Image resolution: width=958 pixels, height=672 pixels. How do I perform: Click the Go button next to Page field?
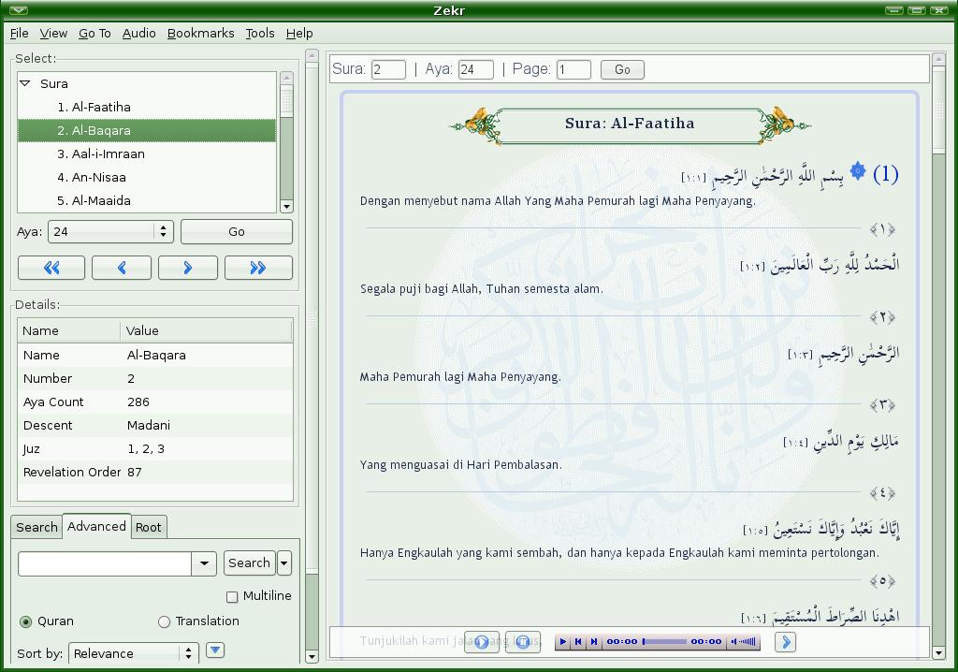coord(622,69)
